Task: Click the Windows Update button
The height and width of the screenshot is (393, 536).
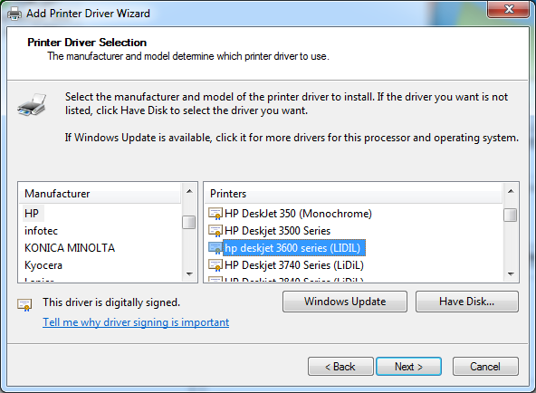Action: tap(345, 302)
